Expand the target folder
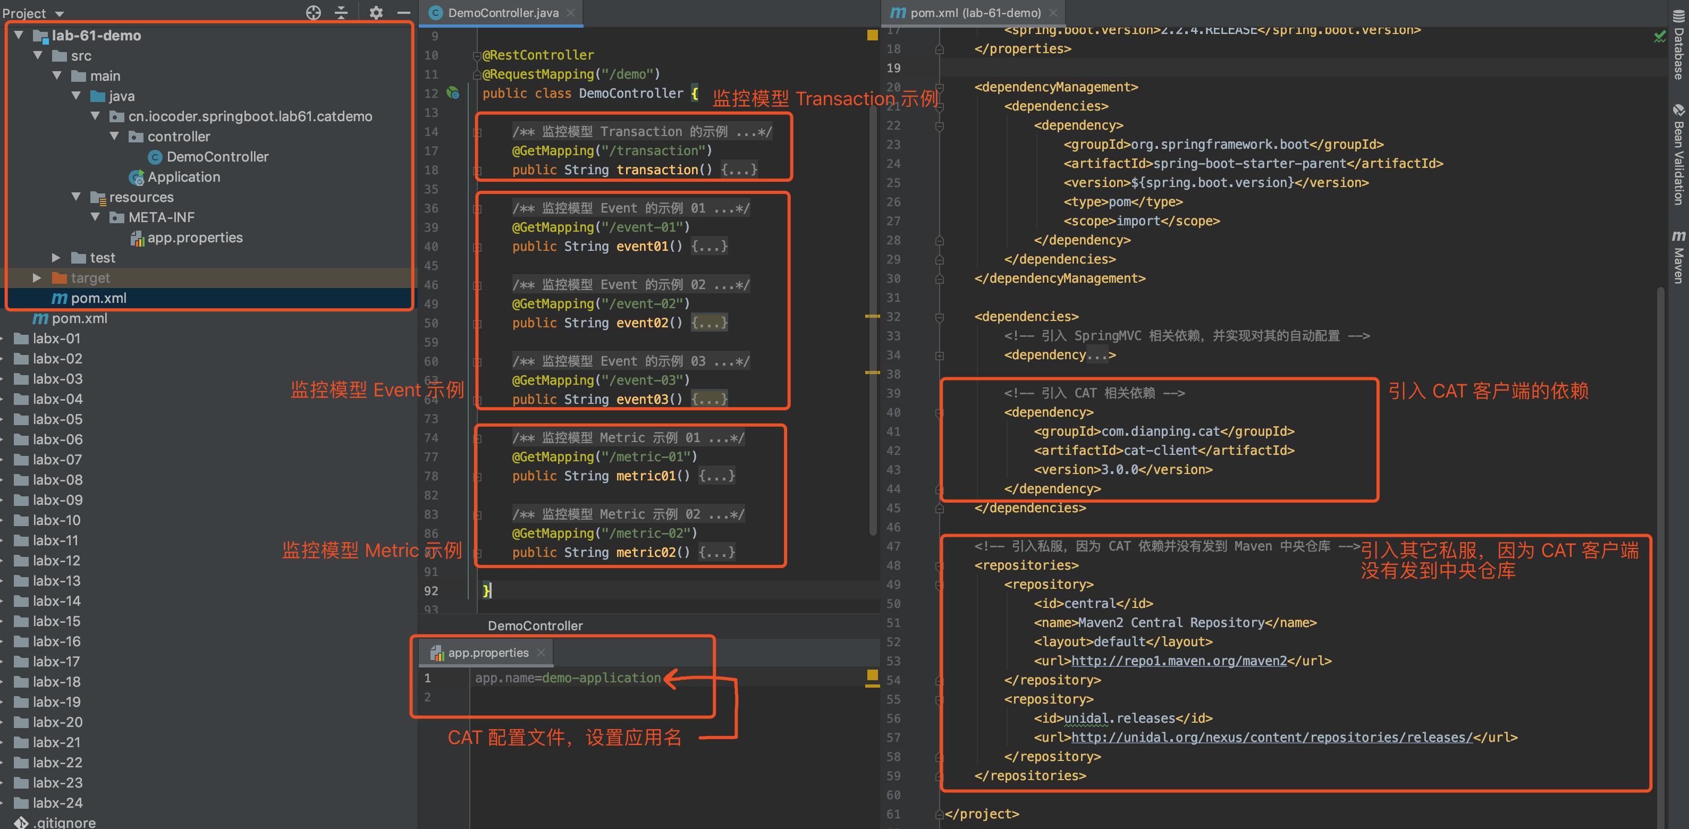This screenshot has height=829, width=1689. [x=37, y=278]
